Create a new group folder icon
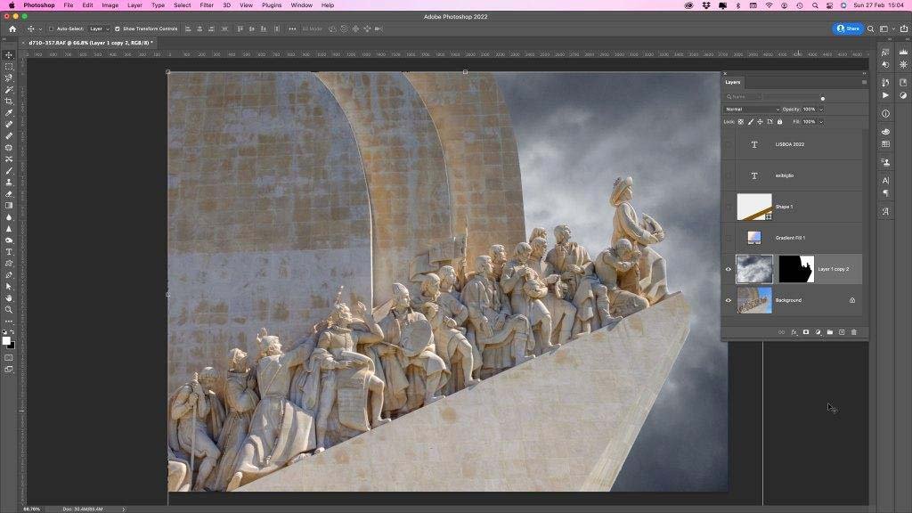 click(x=830, y=332)
